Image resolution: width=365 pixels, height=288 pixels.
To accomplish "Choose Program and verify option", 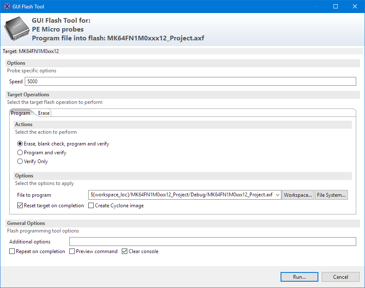I will point(20,153).
